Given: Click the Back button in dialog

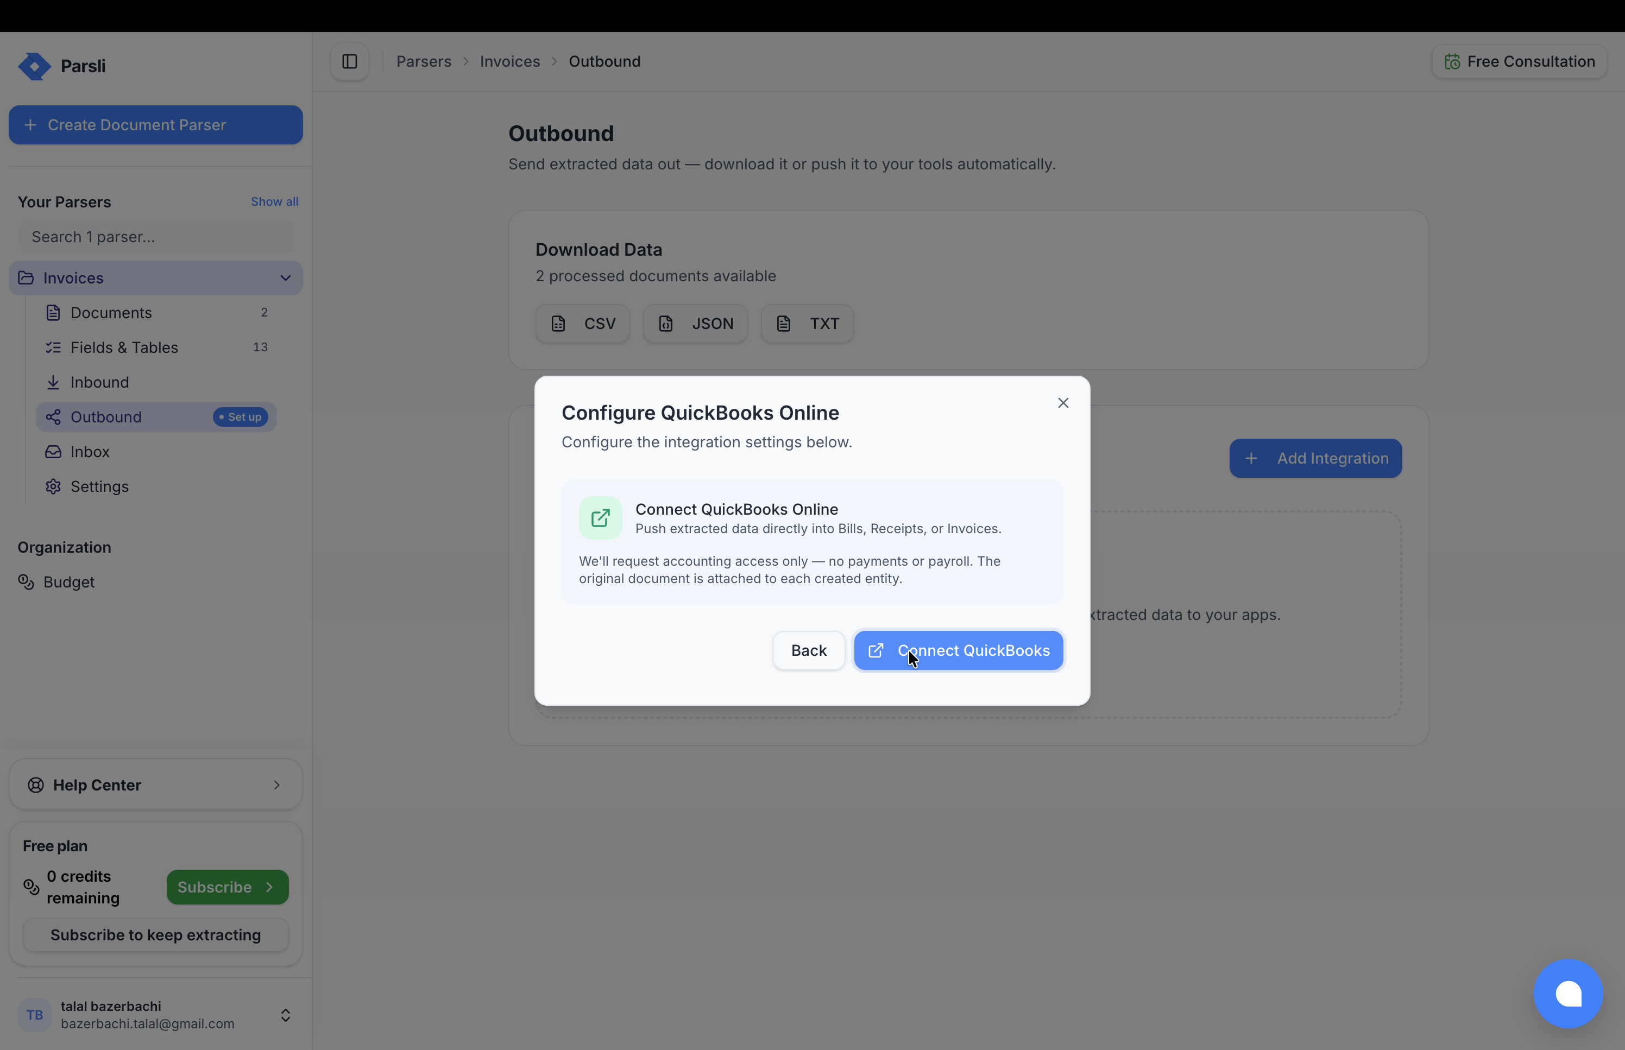Looking at the screenshot, I should pos(809,650).
